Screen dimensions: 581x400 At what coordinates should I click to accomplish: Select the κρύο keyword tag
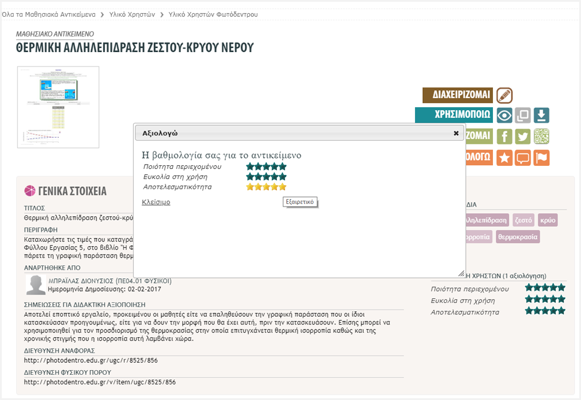point(547,220)
